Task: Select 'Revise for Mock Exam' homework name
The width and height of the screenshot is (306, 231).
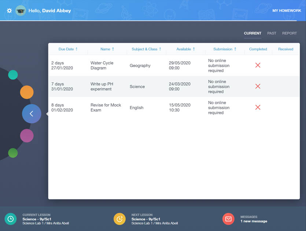Action: tap(106, 108)
